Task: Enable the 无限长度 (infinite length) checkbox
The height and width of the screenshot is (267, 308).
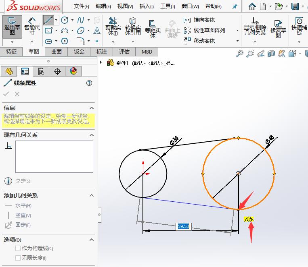Action: 18,258
